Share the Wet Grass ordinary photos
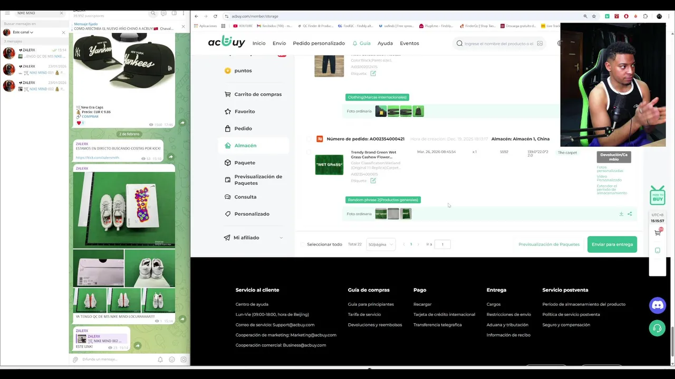Screen dimensions: 675x379 click(x=630, y=214)
